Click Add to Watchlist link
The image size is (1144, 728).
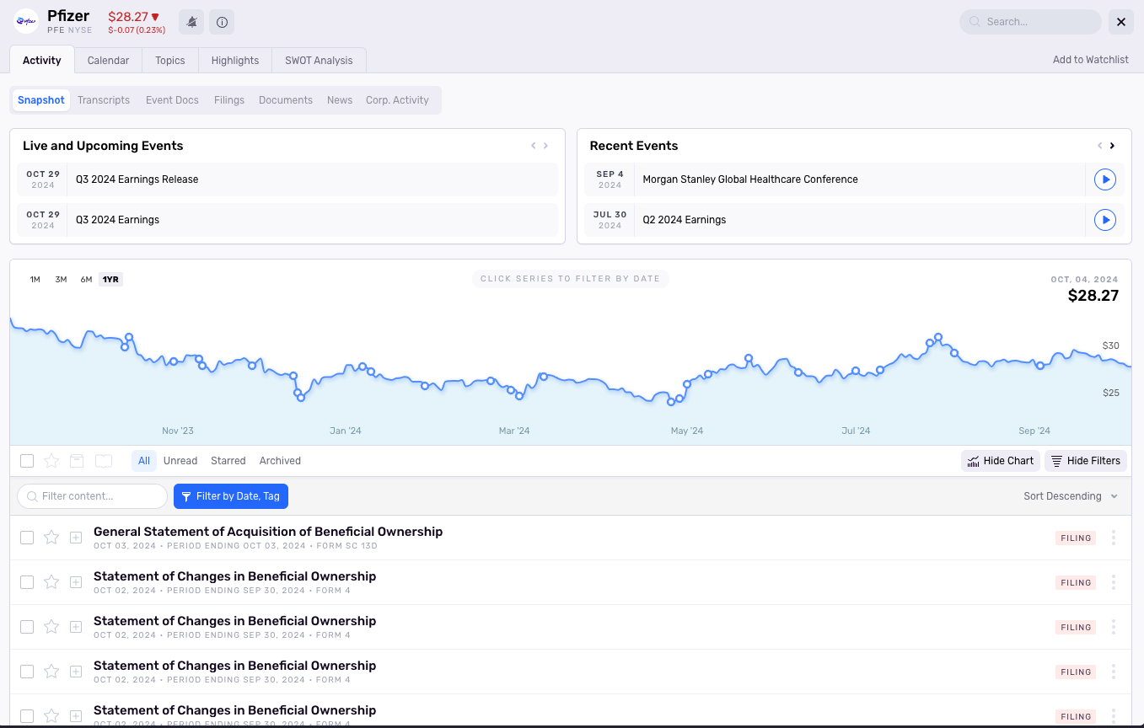(x=1090, y=60)
